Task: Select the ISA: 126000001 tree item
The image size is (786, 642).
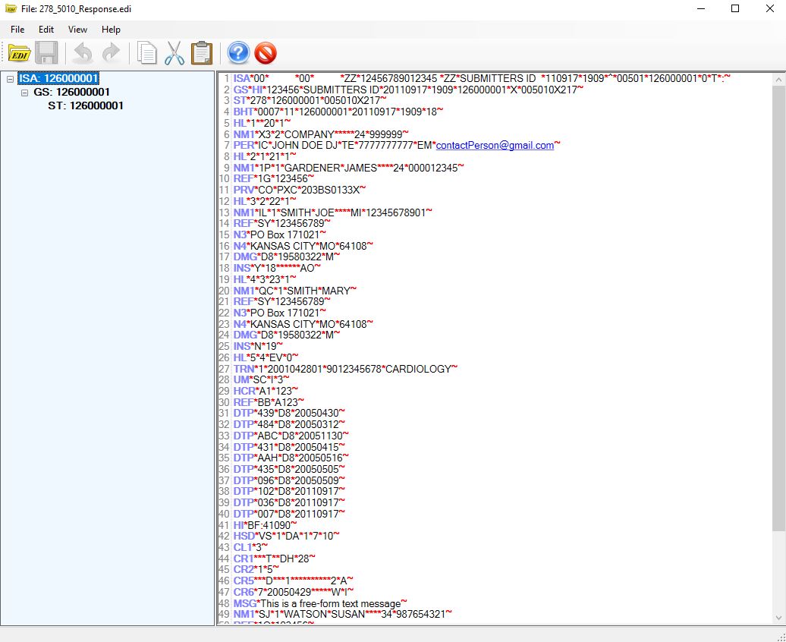Action: [x=58, y=79]
